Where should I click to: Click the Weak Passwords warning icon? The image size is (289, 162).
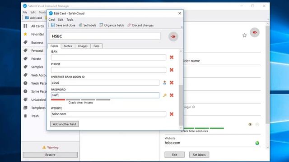click(x=25, y=83)
